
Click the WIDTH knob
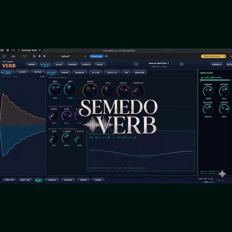click(123, 91)
